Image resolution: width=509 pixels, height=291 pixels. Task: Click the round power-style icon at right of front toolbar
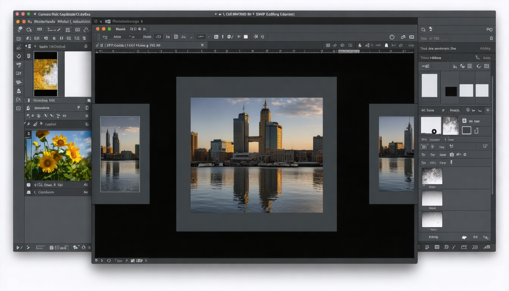click(392, 37)
